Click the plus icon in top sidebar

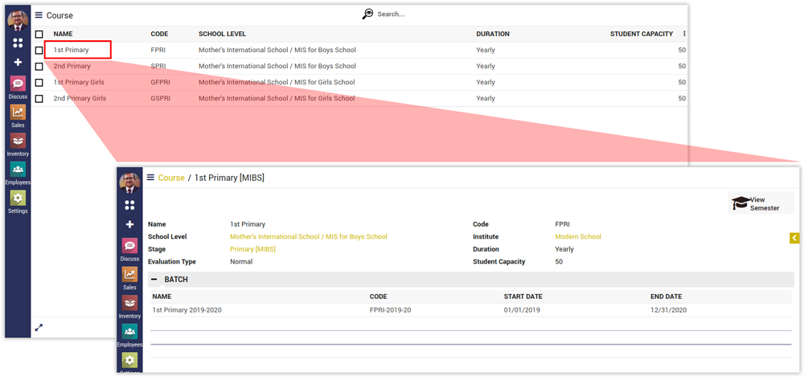[x=18, y=62]
